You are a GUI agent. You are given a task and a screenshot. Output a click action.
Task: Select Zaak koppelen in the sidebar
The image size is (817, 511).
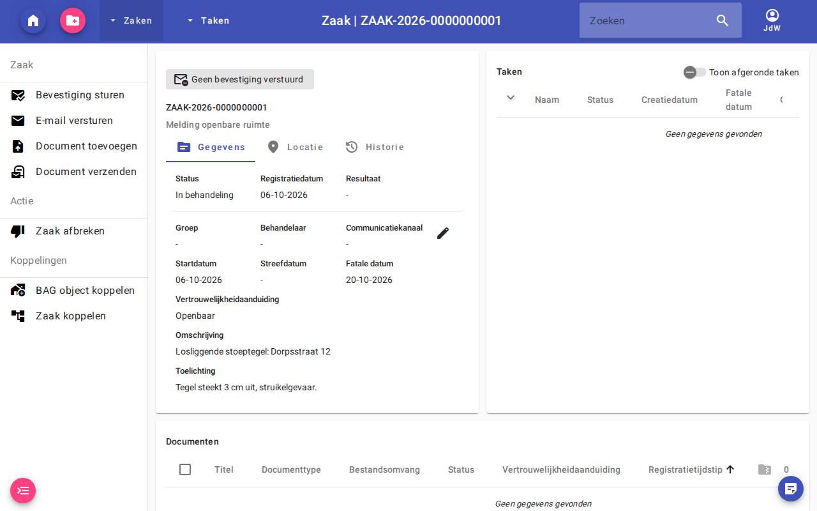click(74, 316)
